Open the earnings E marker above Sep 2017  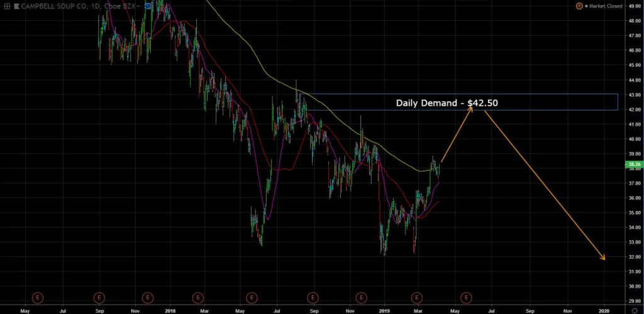coord(99,296)
